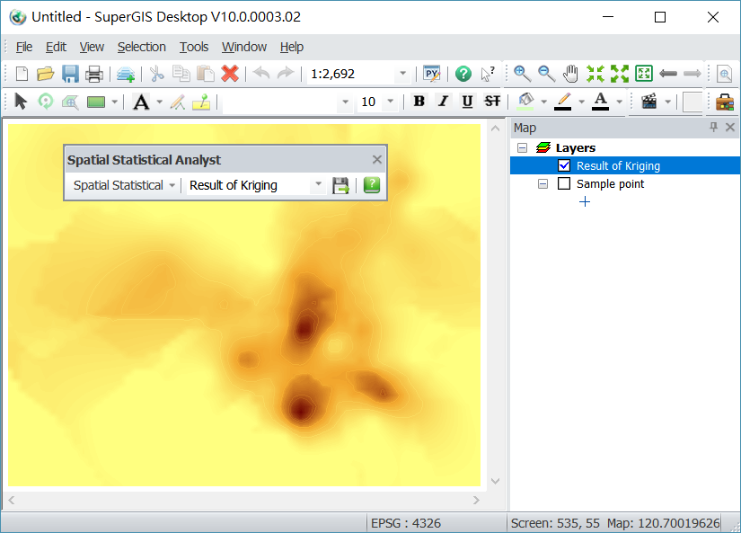The image size is (741, 533).
Task: Open the Help menu
Action: click(x=292, y=47)
